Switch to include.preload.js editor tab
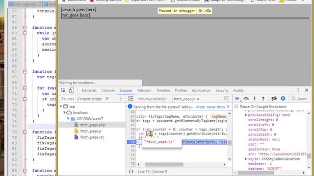The width and height of the screenshot is (314, 176). click(152, 99)
